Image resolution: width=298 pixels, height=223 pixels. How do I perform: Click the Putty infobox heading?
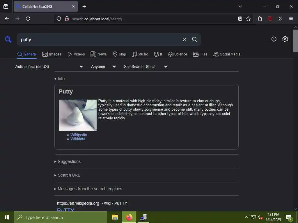[66, 91]
